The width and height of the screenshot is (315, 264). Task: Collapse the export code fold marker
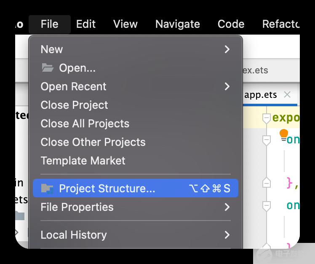[x=266, y=118]
